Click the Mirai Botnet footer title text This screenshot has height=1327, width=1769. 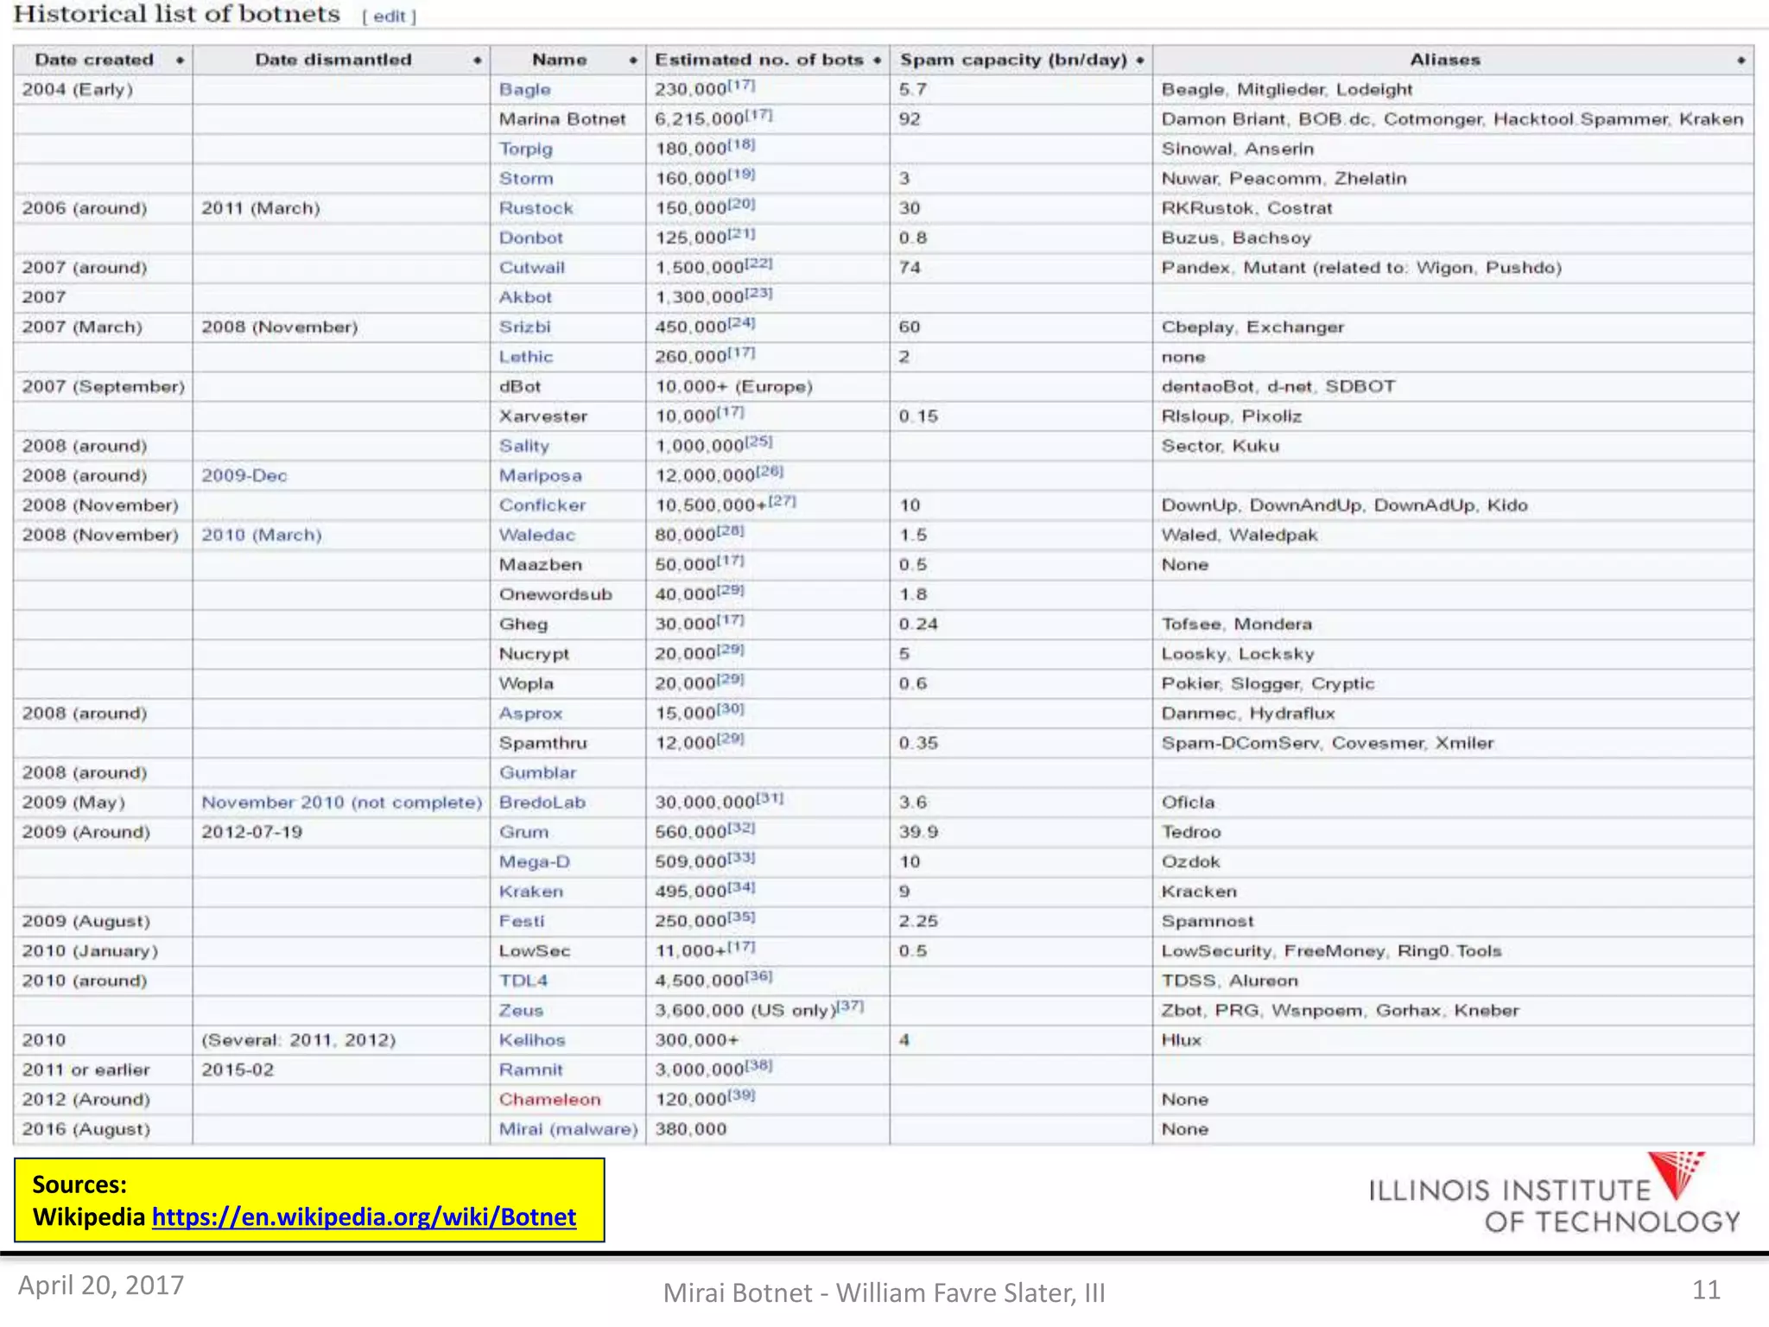pyautogui.click(x=884, y=1292)
